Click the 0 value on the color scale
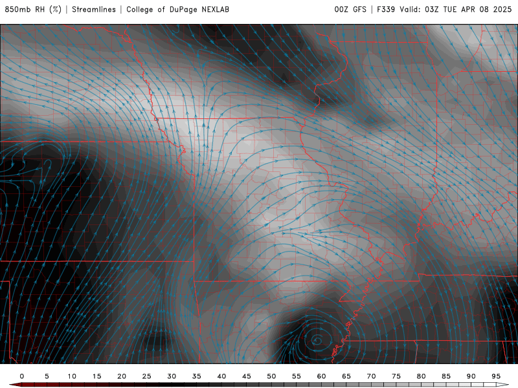This screenshot has height=388, width=518. tap(22, 376)
